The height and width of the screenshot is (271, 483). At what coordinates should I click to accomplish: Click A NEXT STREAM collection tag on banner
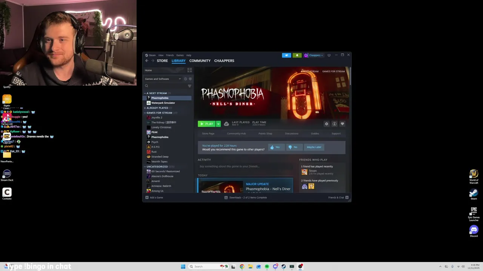(x=310, y=72)
